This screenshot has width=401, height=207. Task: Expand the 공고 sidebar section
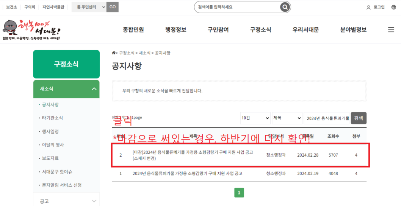pyautogui.click(x=66, y=201)
